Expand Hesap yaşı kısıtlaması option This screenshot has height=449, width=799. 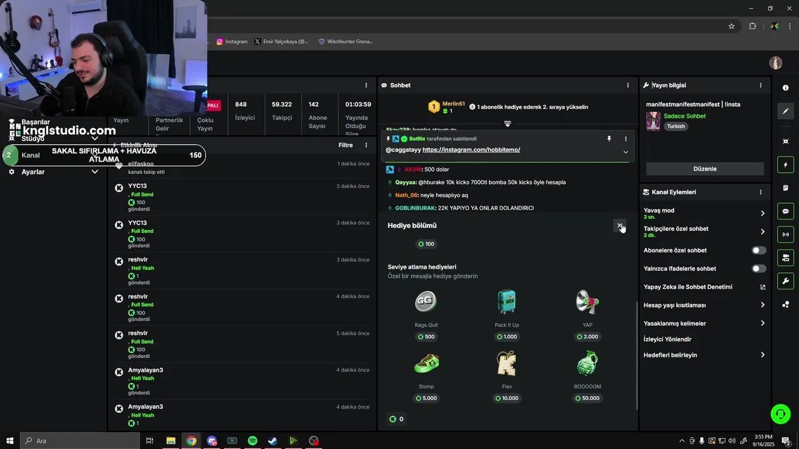[x=763, y=305]
